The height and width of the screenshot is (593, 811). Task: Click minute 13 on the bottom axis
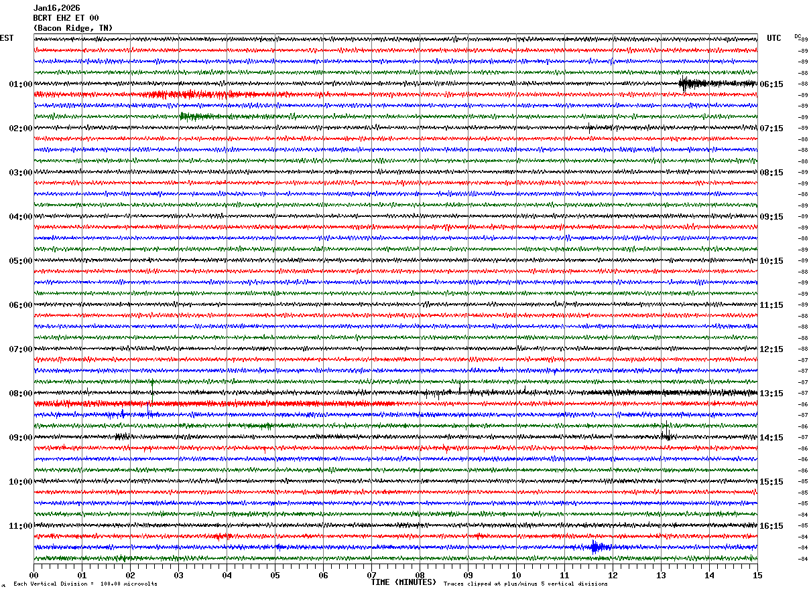tap(661, 575)
